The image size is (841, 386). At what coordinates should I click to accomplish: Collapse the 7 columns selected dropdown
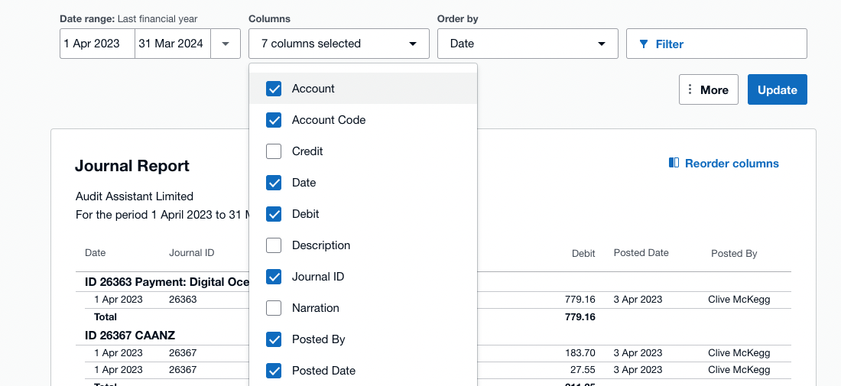pyautogui.click(x=339, y=44)
